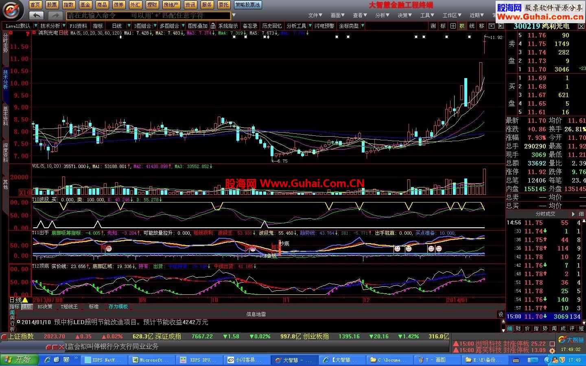Viewport: 586px width, 366px height.
Task: Click the back arrow navigation button
Action: [37, 15]
